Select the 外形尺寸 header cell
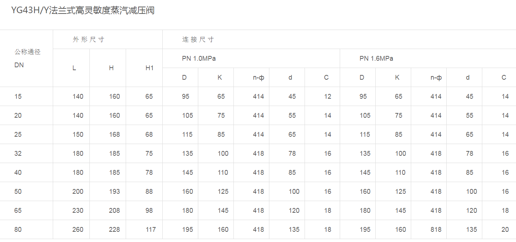Viewport: 516px width, 242px height. pyautogui.click(x=88, y=39)
